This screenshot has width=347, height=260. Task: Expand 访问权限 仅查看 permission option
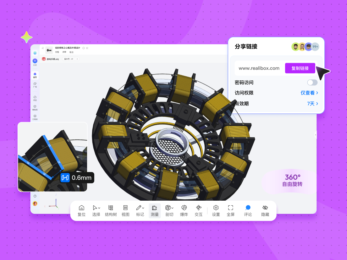tap(309, 93)
